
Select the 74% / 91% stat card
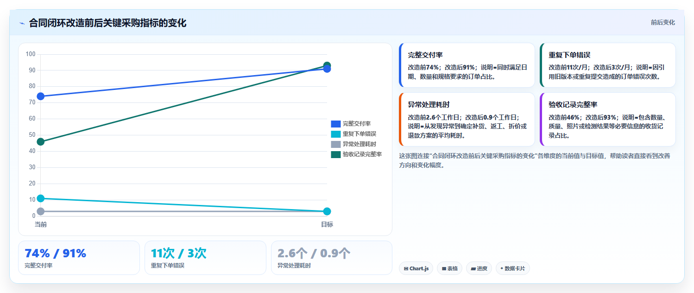pos(79,258)
